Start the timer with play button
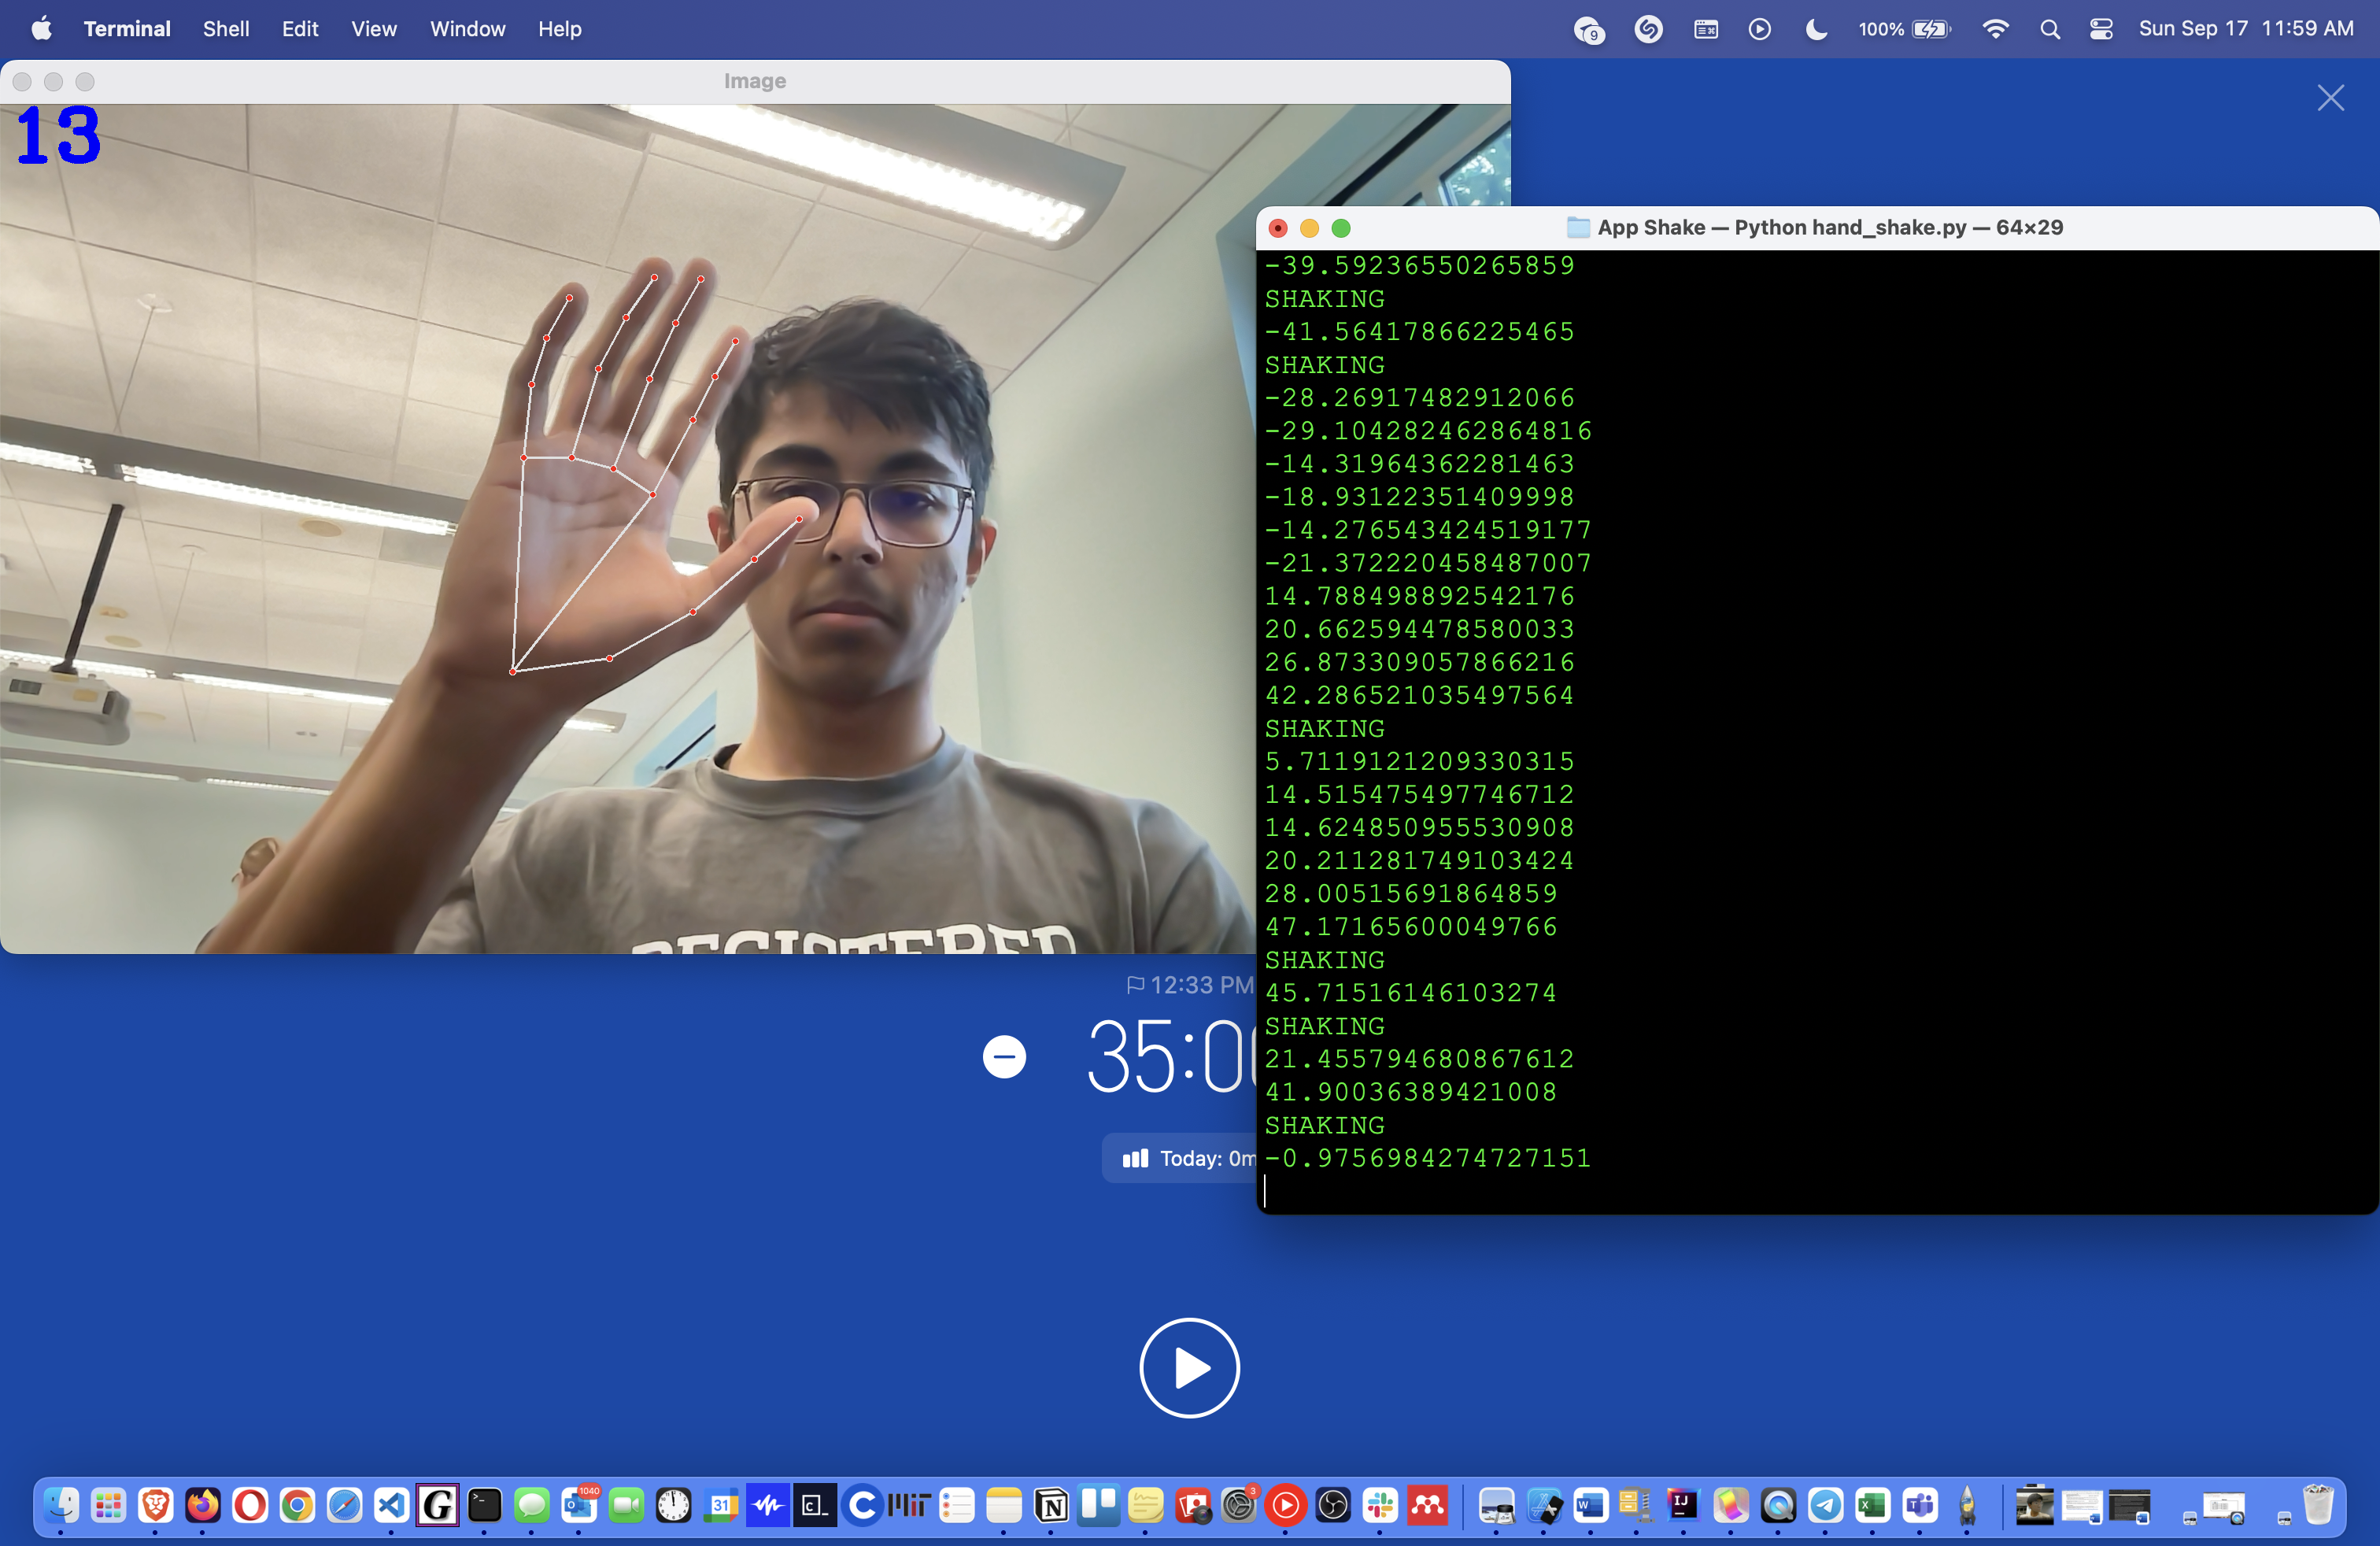This screenshot has height=1546, width=2380. coord(1189,1367)
